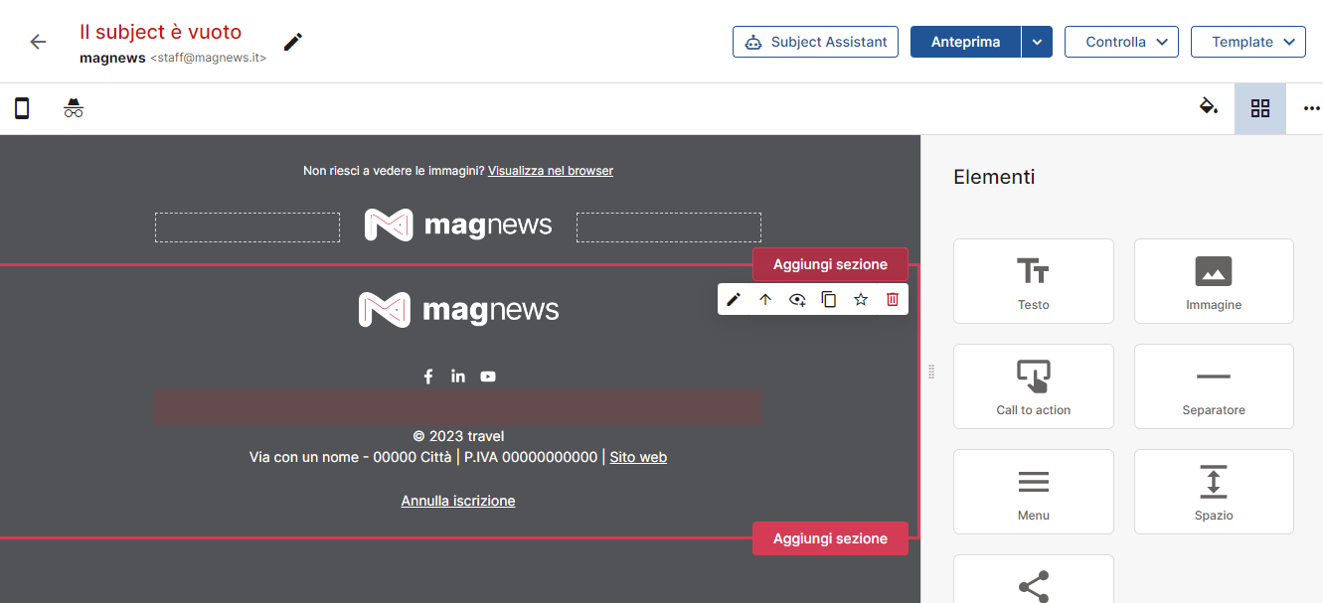
Task: Delete the section with the red trash icon
Action: pos(893,299)
